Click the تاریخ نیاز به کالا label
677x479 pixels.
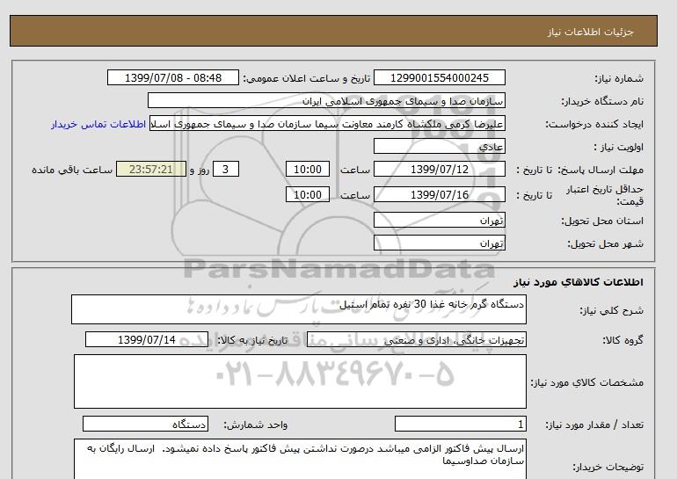[x=252, y=340]
